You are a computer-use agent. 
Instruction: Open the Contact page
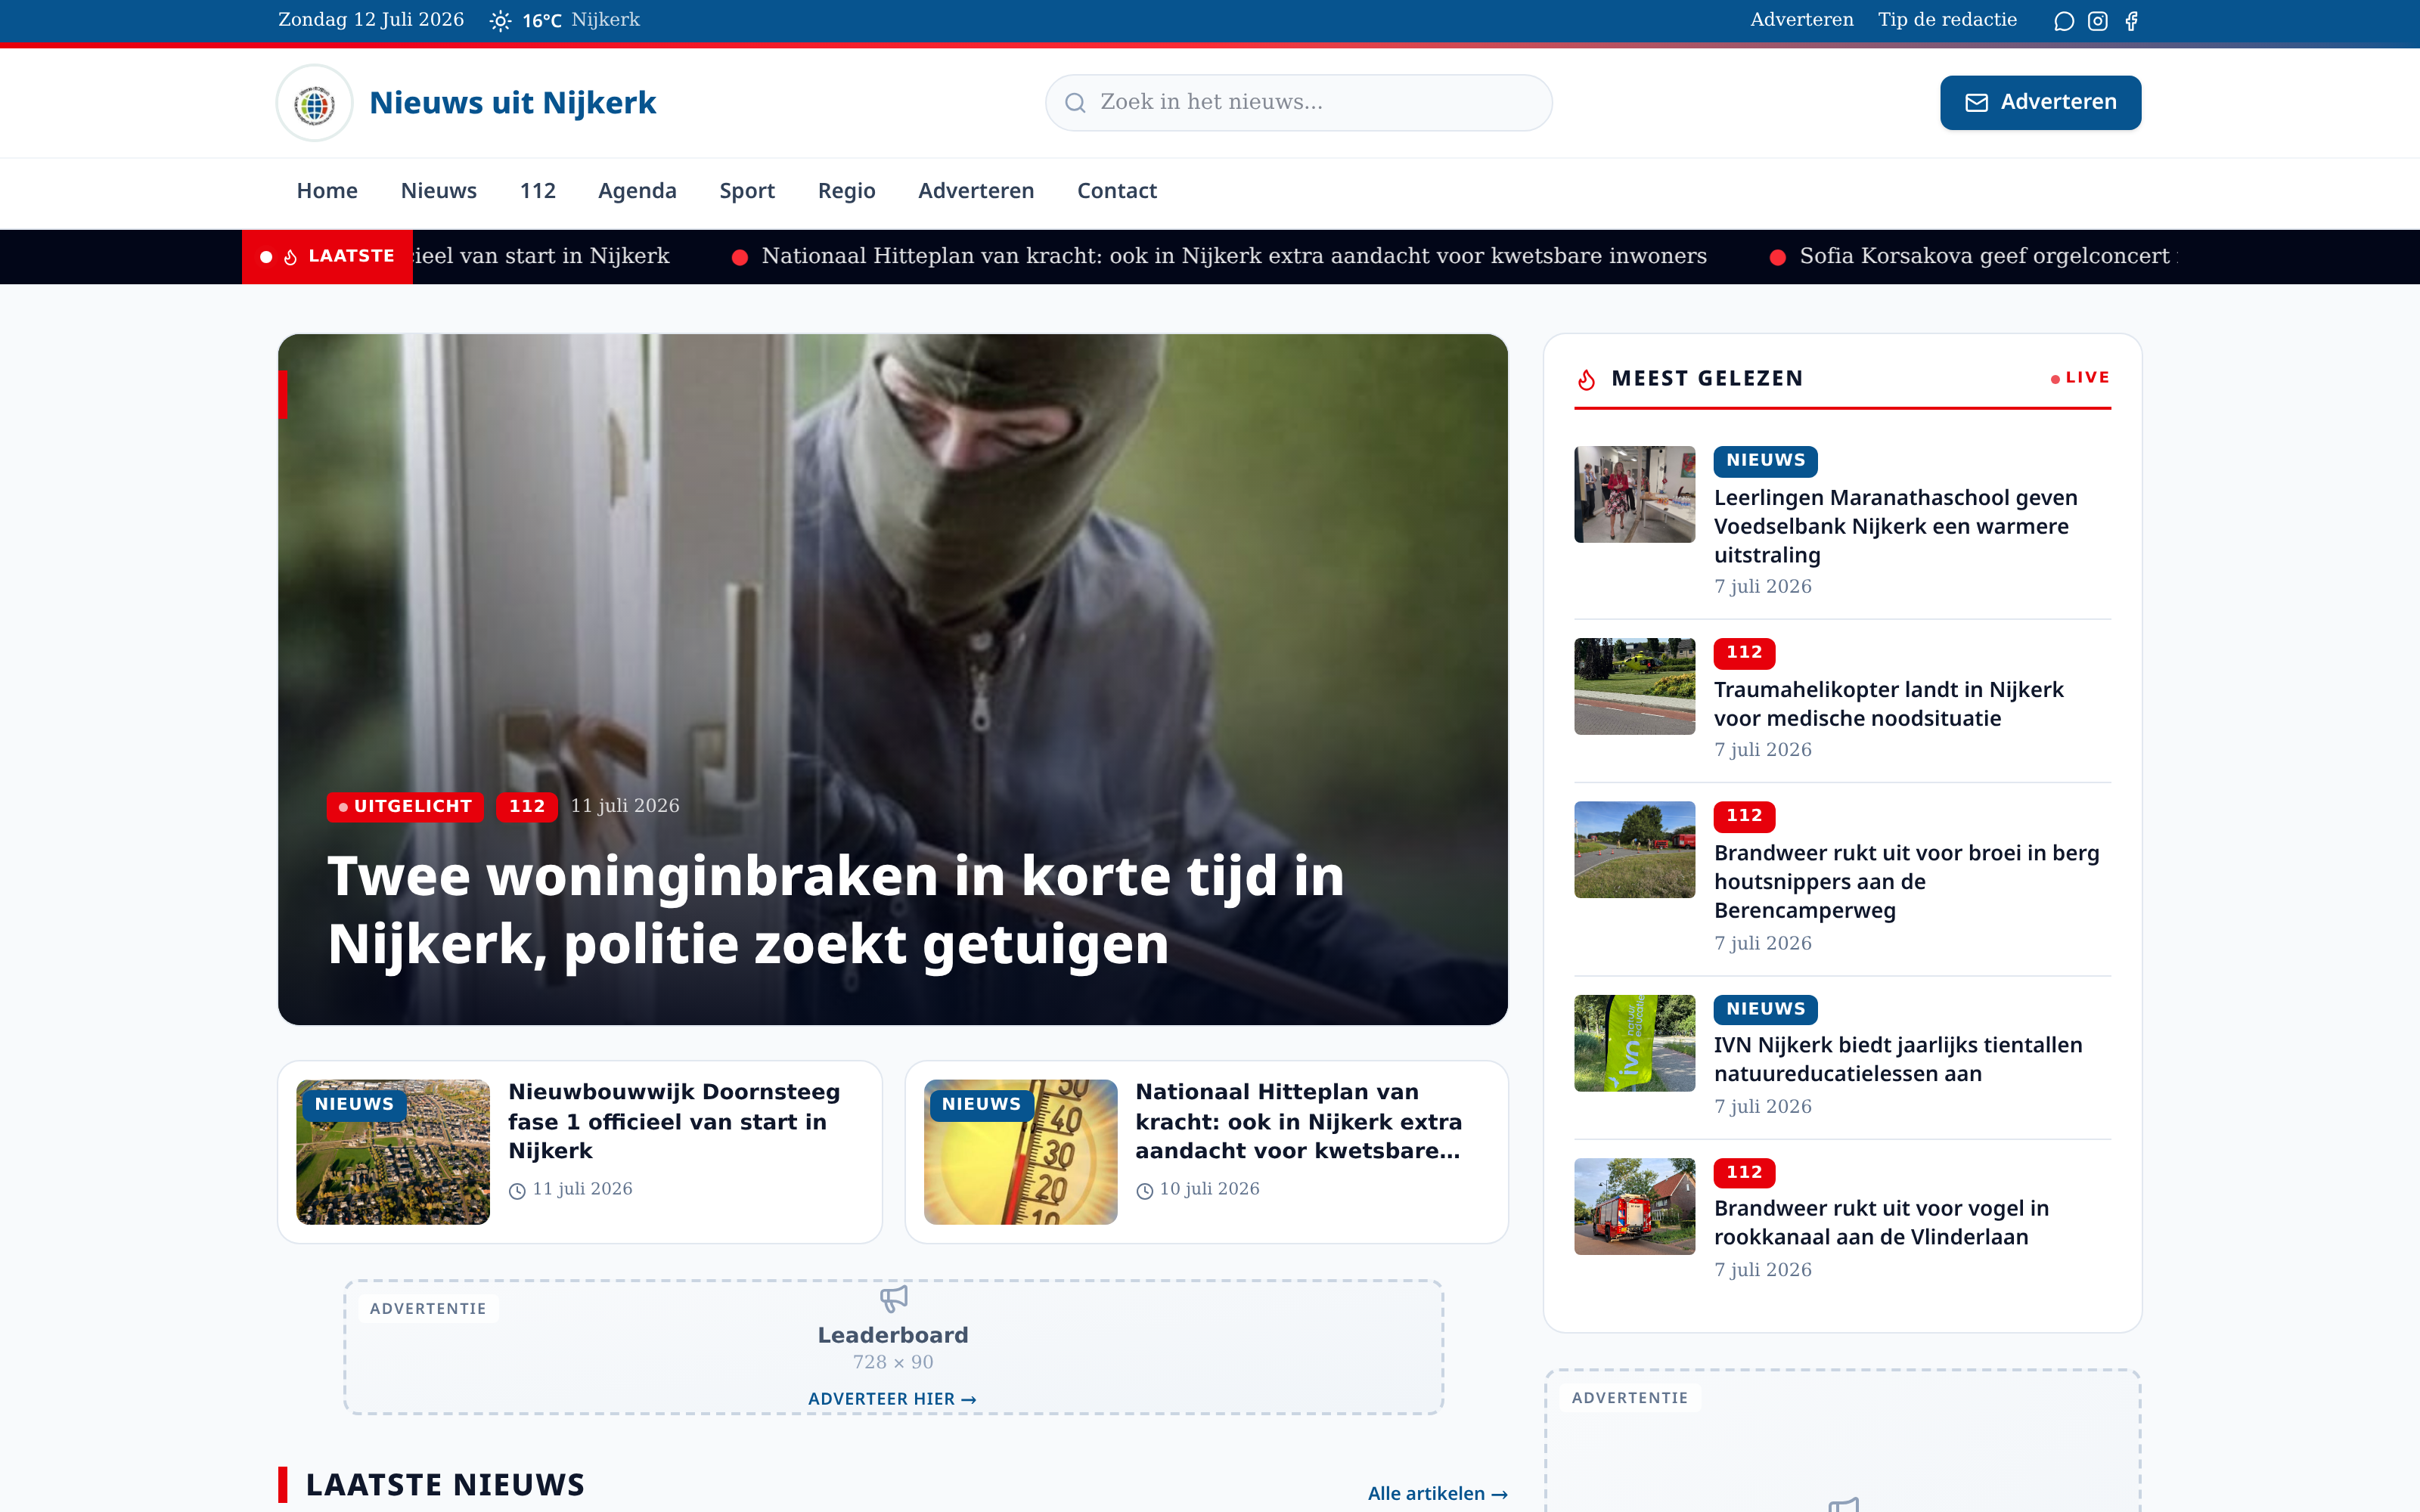point(1116,191)
